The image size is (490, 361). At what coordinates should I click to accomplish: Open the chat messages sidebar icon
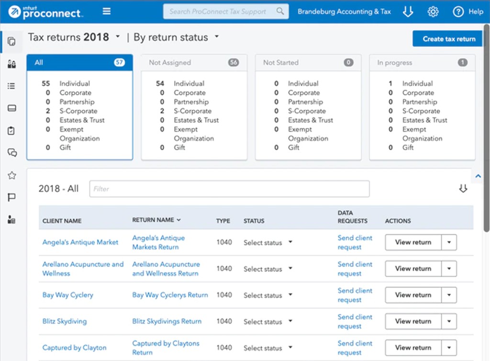coord(12,153)
